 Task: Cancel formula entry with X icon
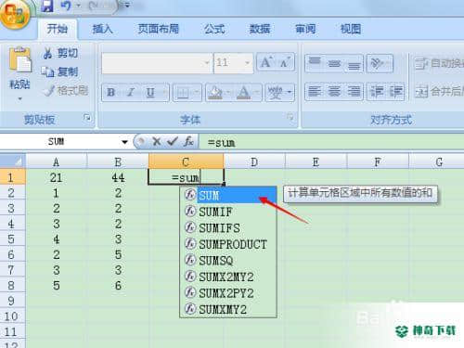(x=157, y=142)
